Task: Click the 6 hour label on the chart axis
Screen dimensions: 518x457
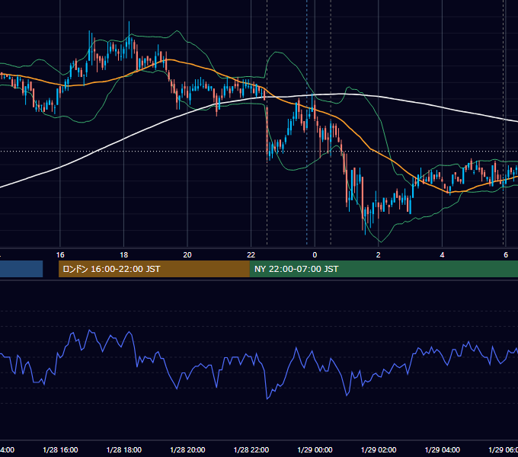Action: (x=506, y=255)
